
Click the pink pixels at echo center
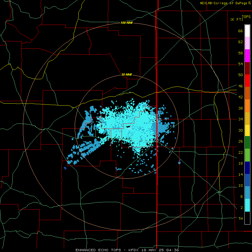[x=130, y=128]
